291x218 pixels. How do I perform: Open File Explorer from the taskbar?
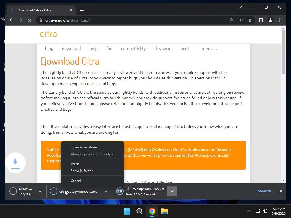pyautogui.click(x=165, y=211)
